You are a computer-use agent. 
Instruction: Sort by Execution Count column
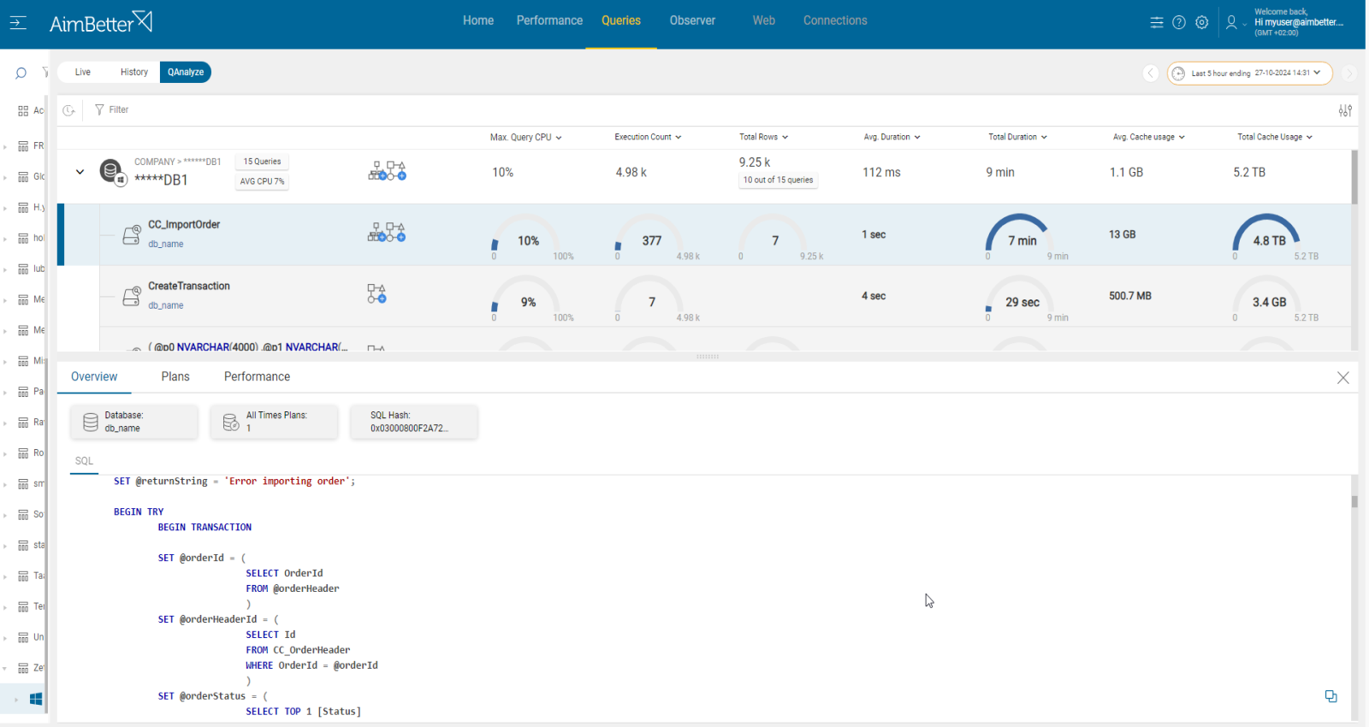pyautogui.click(x=648, y=137)
